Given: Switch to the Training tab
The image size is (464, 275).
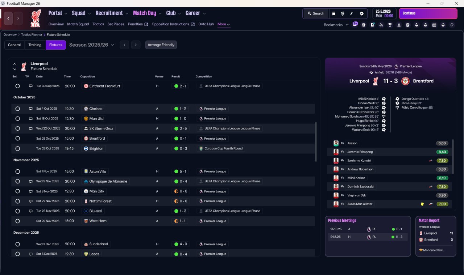Looking at the screenshot, I should pos(35,45).
